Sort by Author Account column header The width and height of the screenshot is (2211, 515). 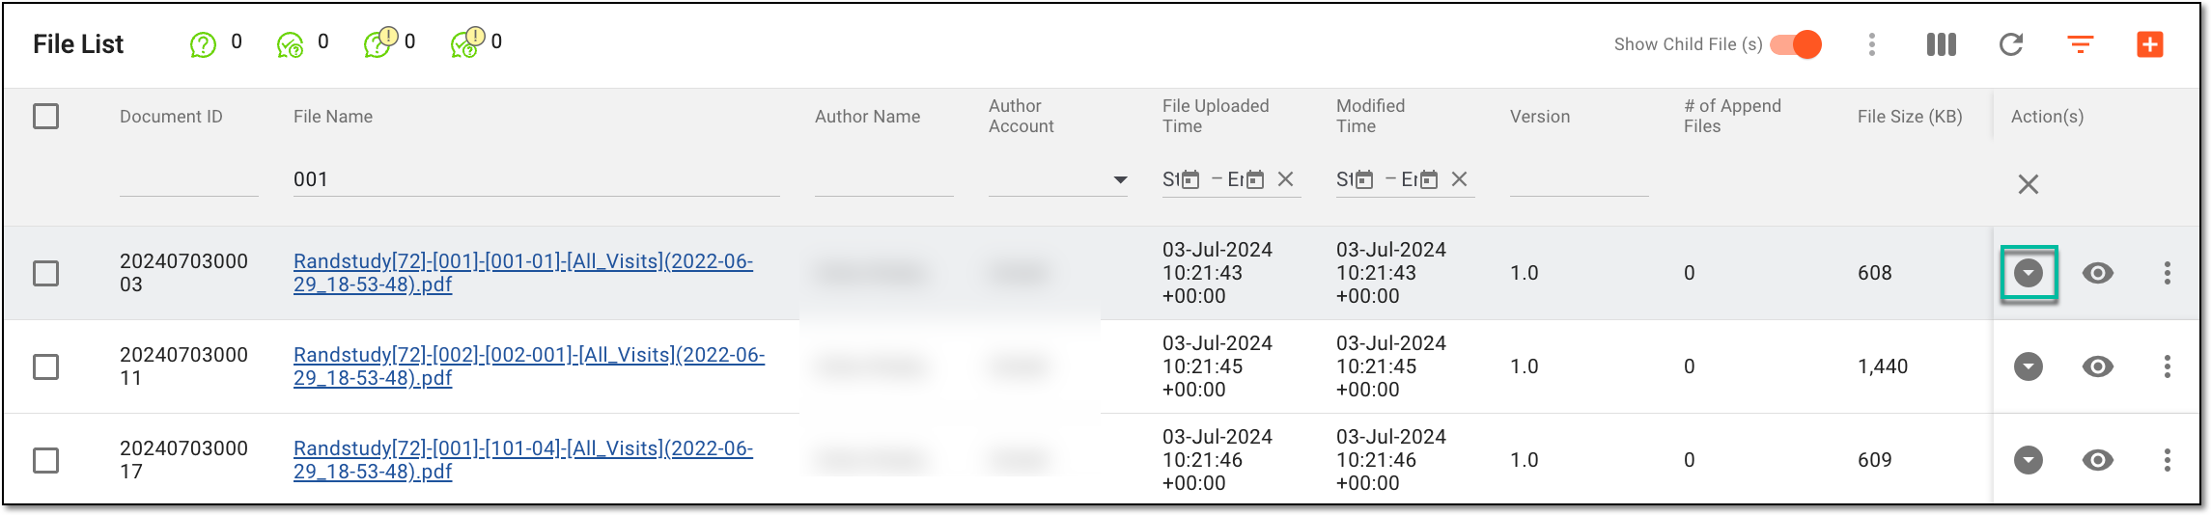pyautogui.click(x=1022, y=117)
